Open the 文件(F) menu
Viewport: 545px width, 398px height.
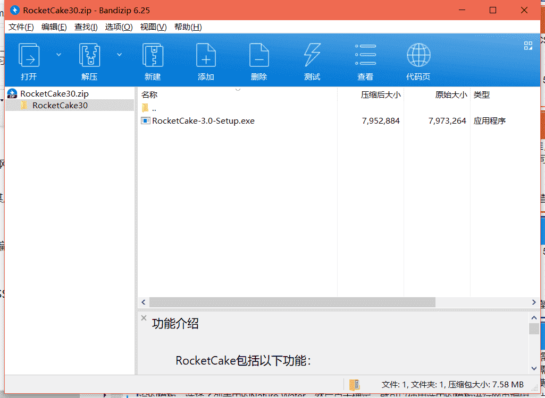[x=21, y=27]
